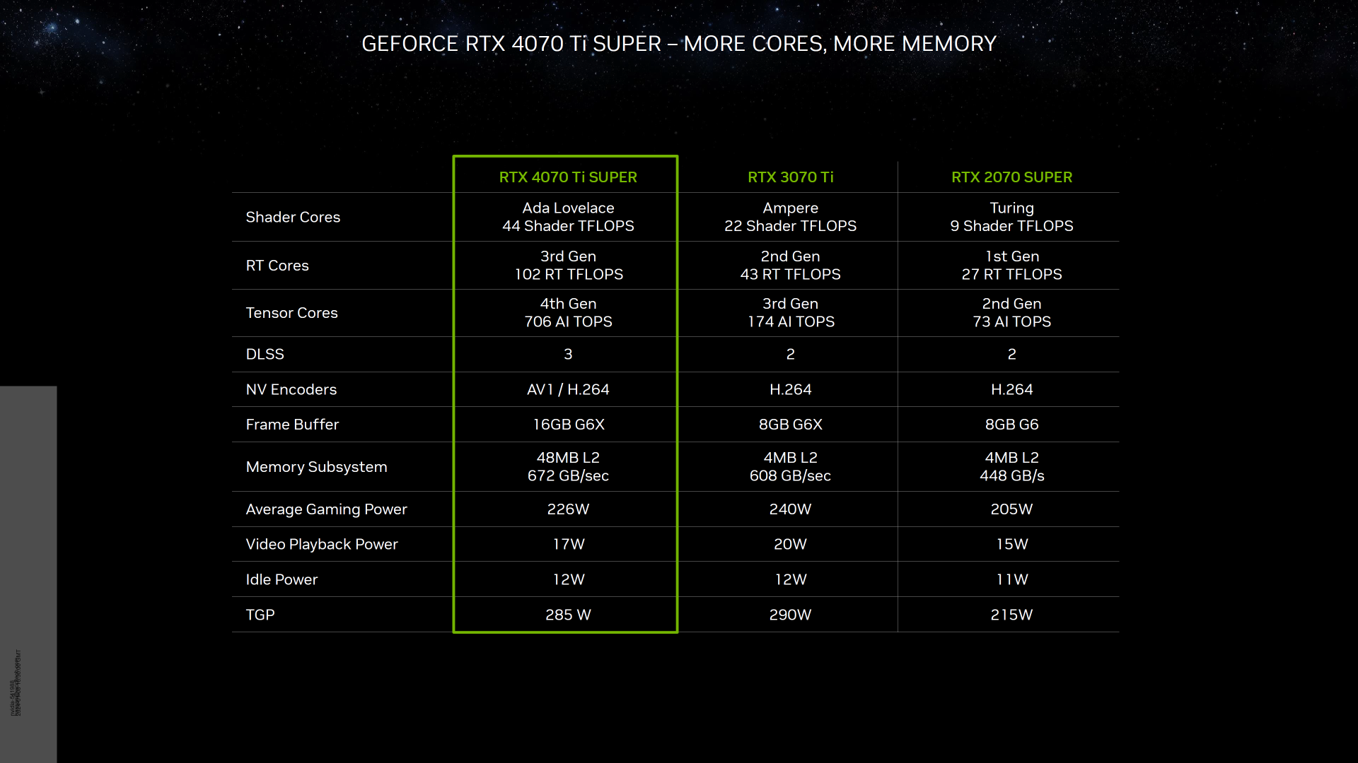1358x763 pixels.
Task: Select the slide title about more cores
Action: 678,44
